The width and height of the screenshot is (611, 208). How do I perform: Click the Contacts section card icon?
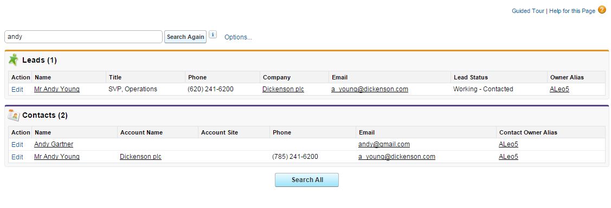click(14, 115)
